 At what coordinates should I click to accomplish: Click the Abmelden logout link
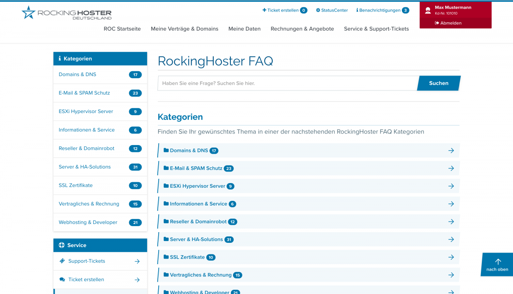448,23
